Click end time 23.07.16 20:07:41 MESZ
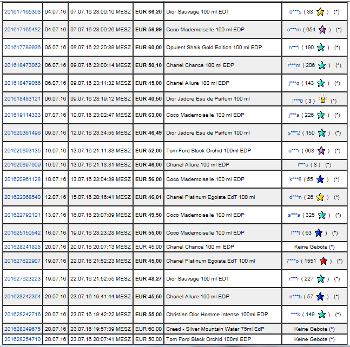The height and width of the screenshot is (347, 350). point(101,339)
